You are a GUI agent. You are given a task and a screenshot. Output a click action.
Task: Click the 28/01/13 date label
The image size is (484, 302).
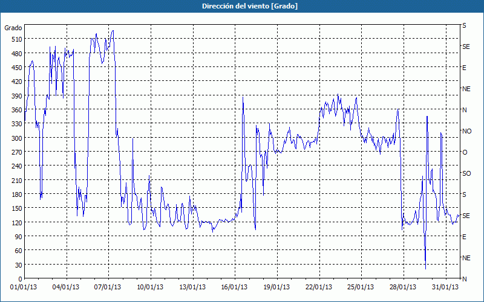(403, 288)
